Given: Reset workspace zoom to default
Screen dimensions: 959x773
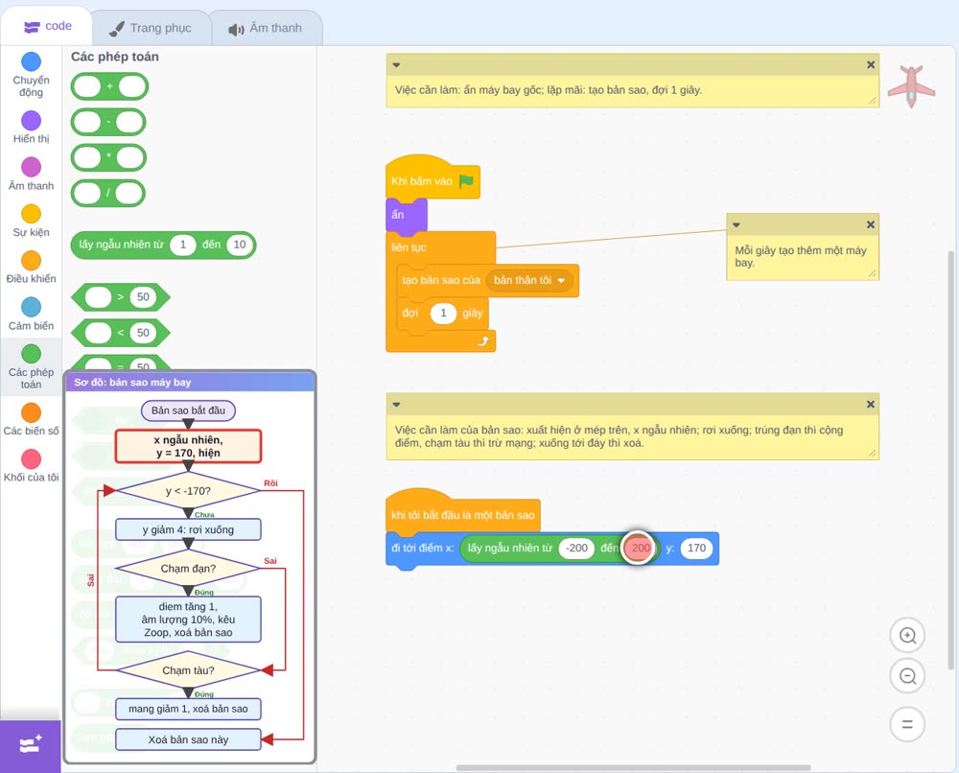Looking at the screenshot, I should point(907,724).
